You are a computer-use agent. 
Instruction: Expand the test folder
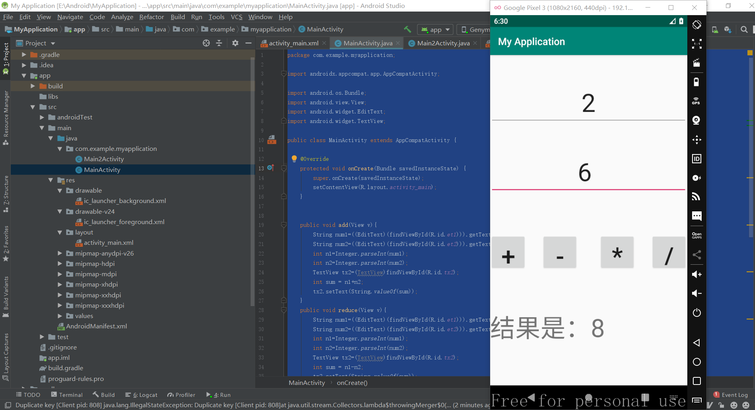(x=42, y=337)
